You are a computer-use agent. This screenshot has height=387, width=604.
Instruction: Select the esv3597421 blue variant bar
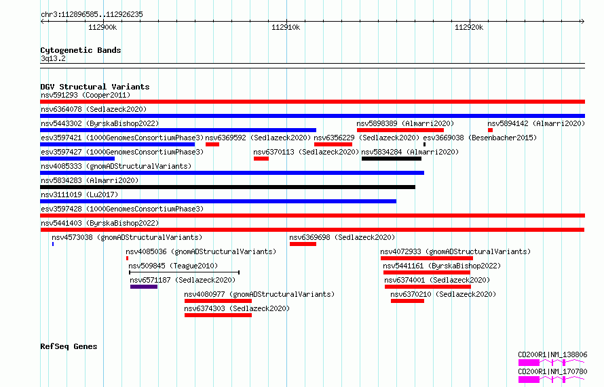(117, 144)
